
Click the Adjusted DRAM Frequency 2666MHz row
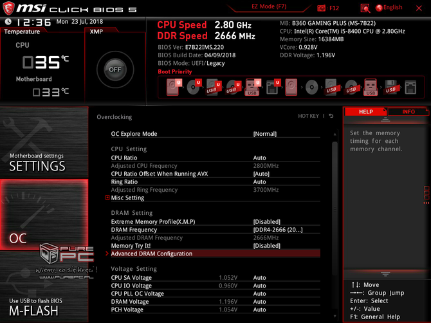tap(215, 237)
